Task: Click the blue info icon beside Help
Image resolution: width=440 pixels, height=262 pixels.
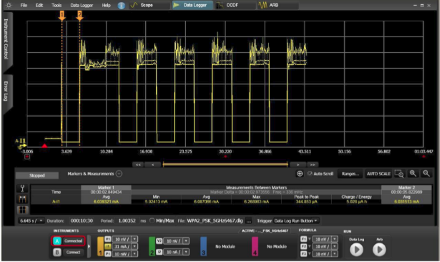Action: pyautogui.click(x=121, y=5)
